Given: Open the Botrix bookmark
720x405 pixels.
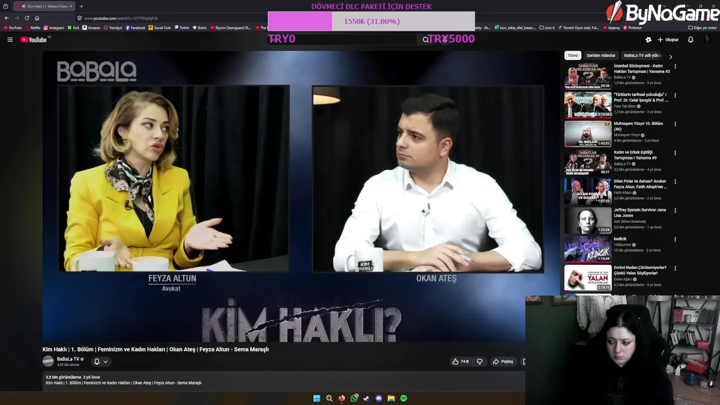Looking at the screenshot, I should (200, 28).
